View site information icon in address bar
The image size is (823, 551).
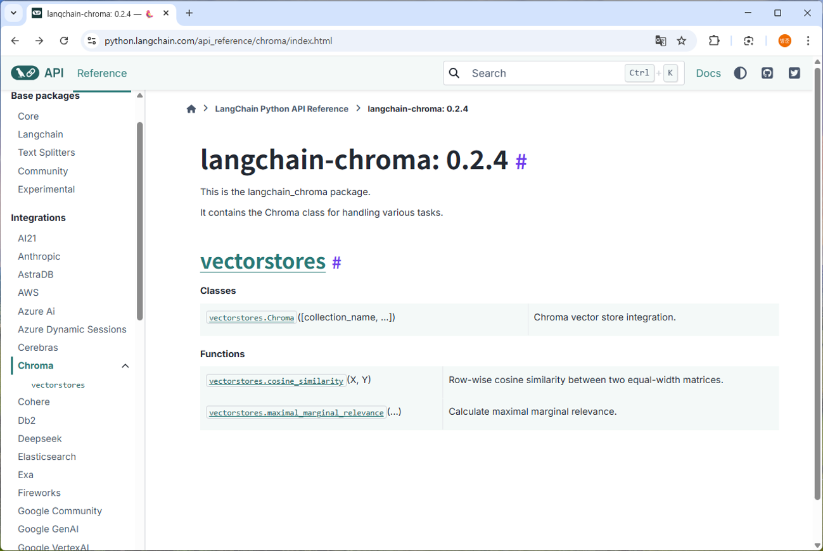[x=92, y=41]
